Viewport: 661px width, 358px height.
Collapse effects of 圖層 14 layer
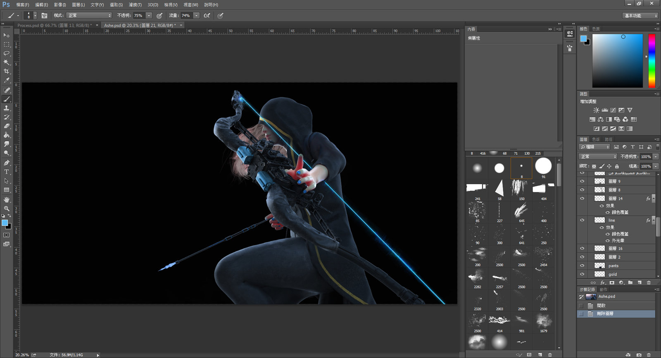[653, 199]
